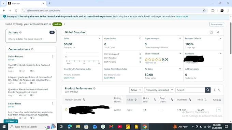Image resolution: width=232 pixels, height=130 pixels.
Task: Click the Actions info icon
Action: [20, 32]
